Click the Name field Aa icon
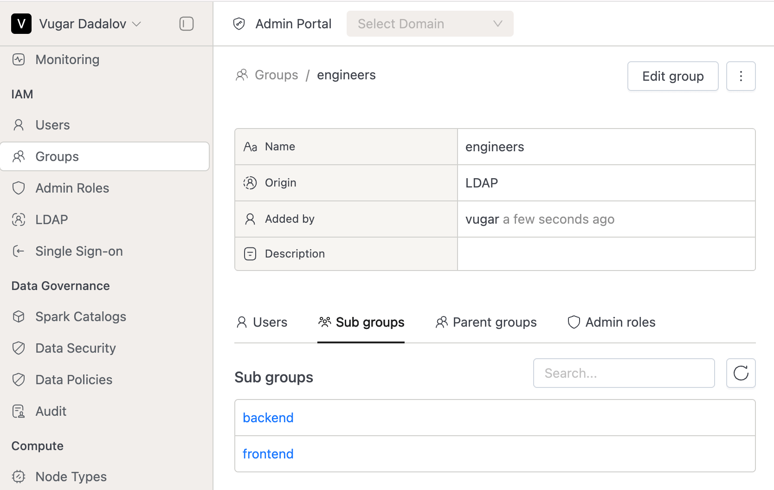This screenshot has height=490, width=774. point(250,147)
